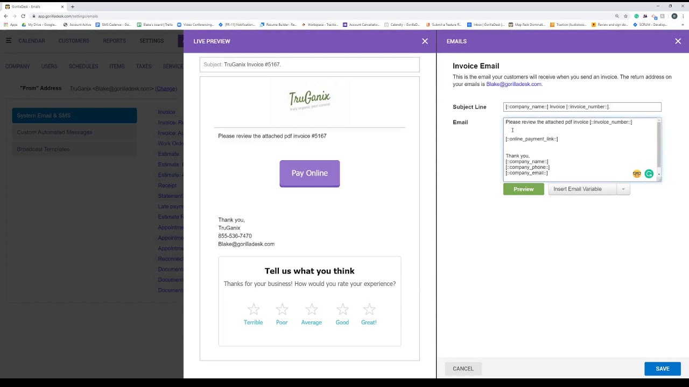Open the hamburger navigation menu
This screenshot has width=689, height=387.
(9, 40)
